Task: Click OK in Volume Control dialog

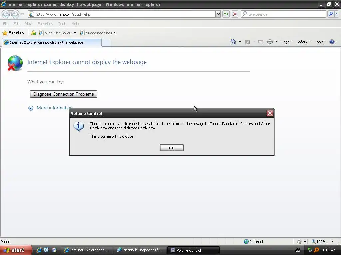Action: (x=171, y=148)
